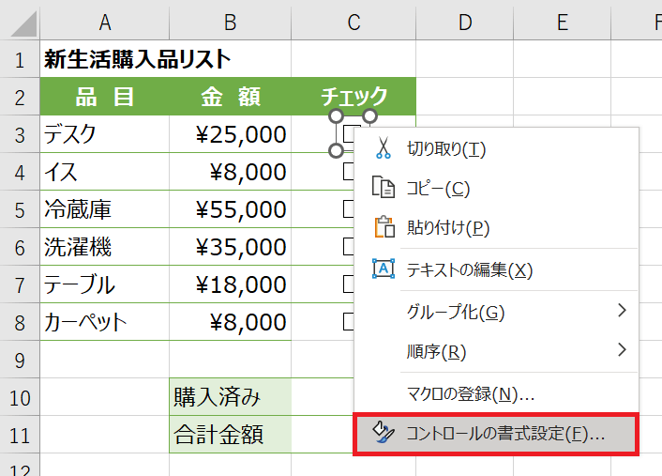The height and width of the screenshot is (476, 662).
Task: Select column A header
Action: click(104, 22)
